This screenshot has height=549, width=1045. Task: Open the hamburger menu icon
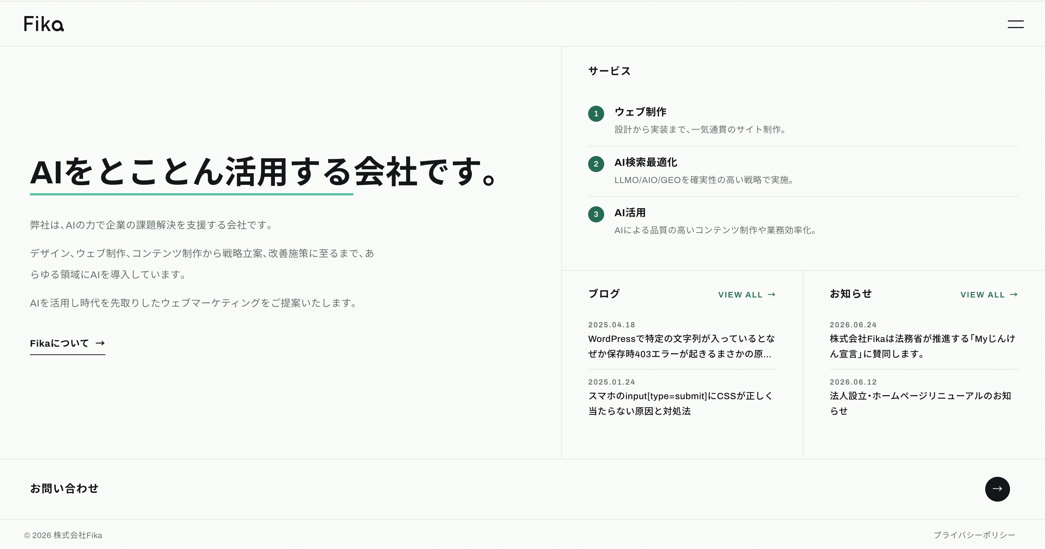(1015, 24)
